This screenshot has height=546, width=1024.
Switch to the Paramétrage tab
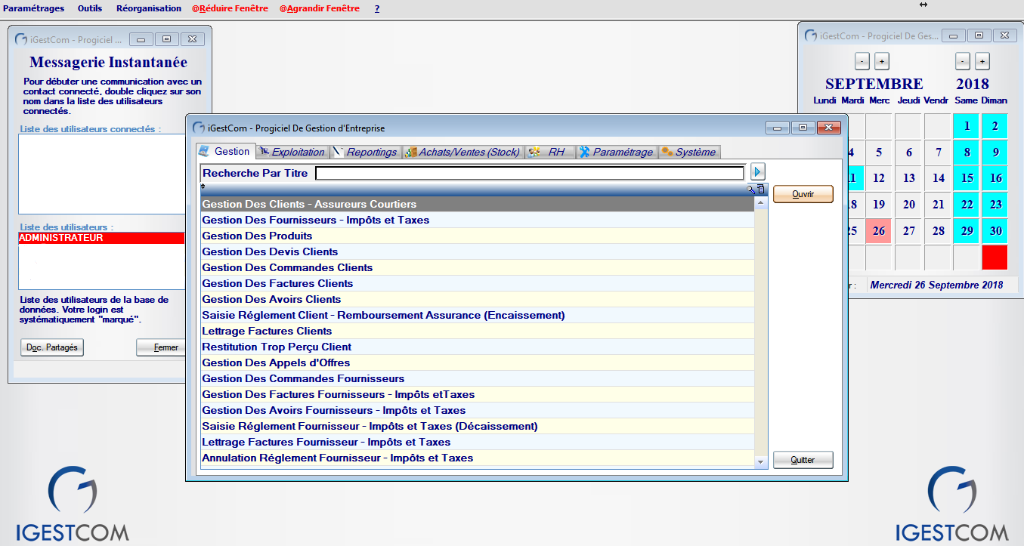coord(617,152)
